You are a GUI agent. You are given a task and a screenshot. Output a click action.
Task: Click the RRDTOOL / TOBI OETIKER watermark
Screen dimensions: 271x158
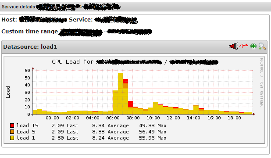262,83
